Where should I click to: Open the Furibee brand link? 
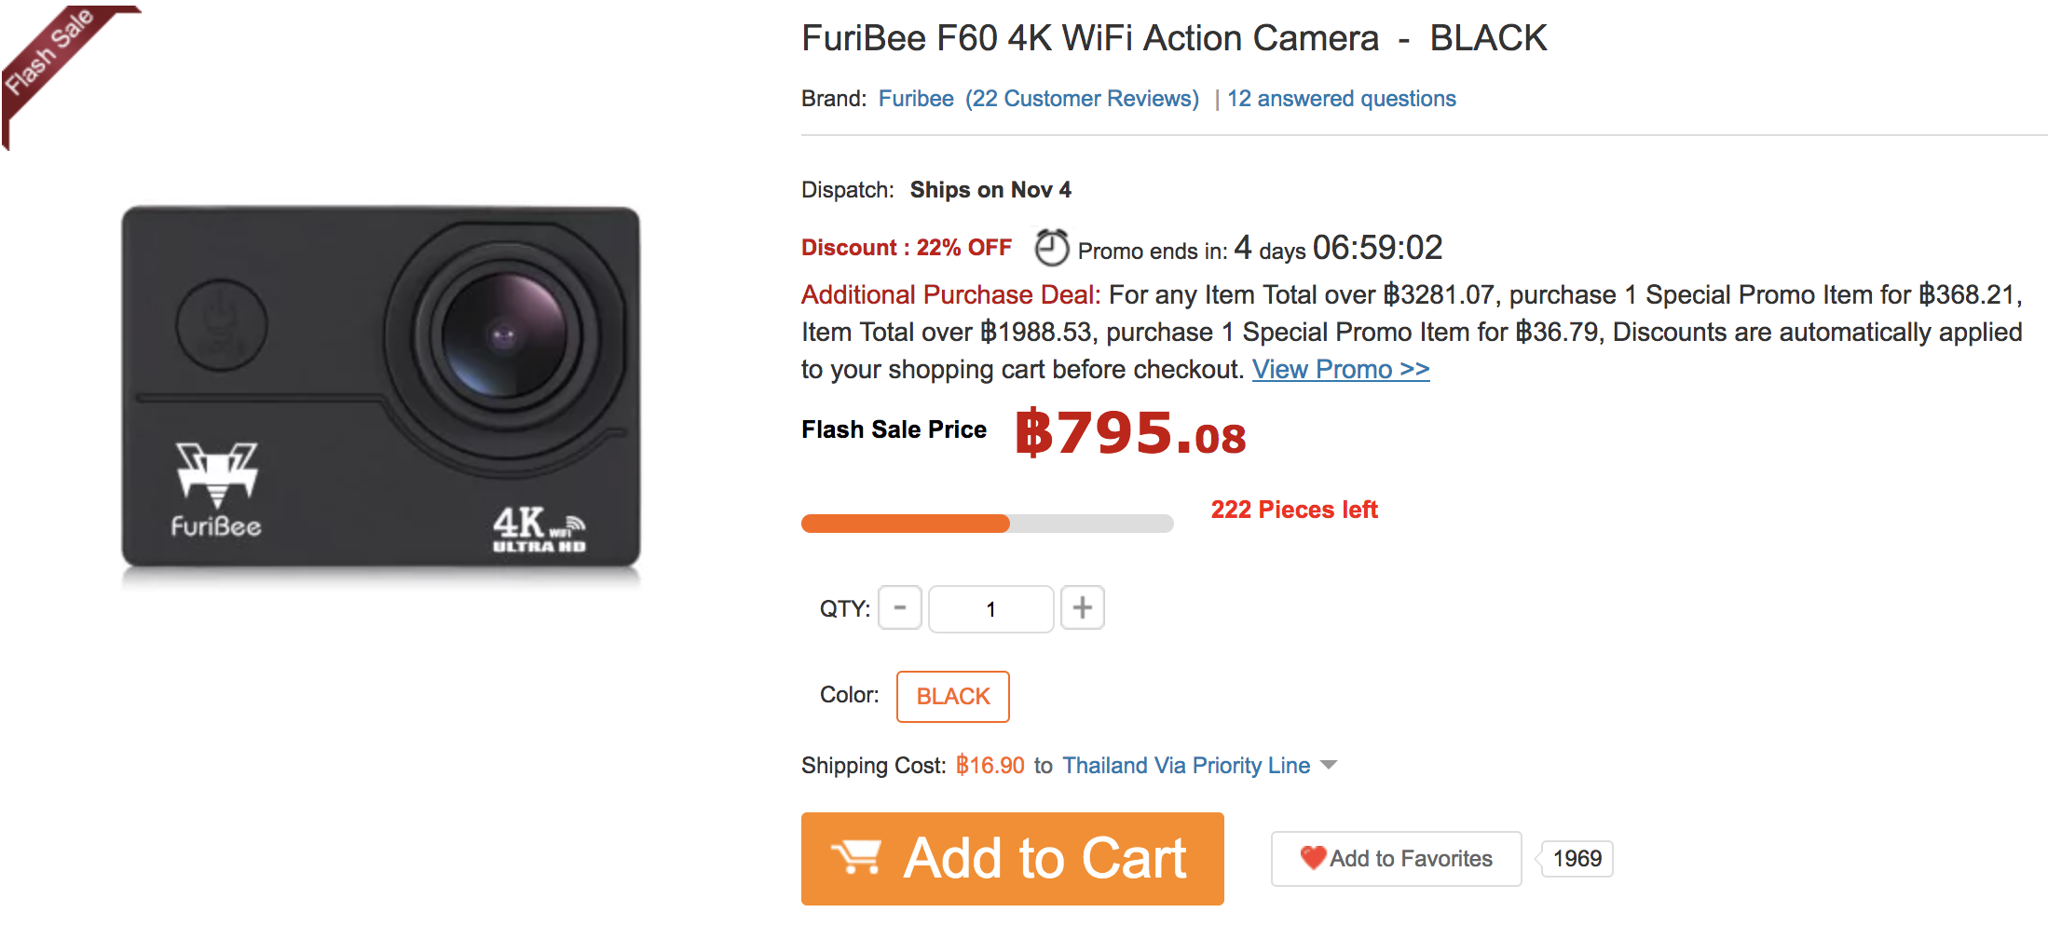click(x=916, y=99)
